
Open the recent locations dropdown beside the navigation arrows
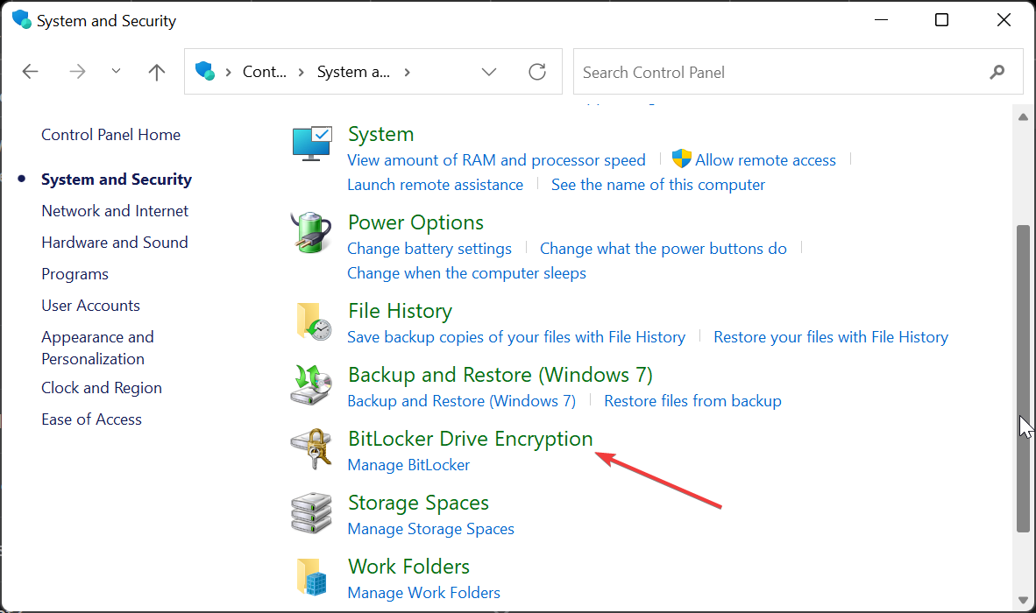click(x=116, y=72)
